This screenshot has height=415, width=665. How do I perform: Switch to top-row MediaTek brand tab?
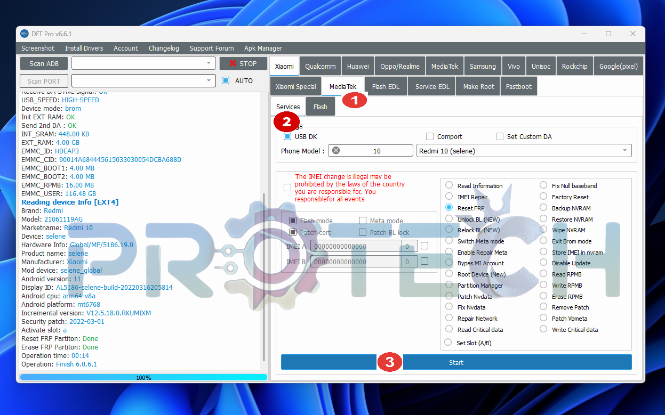tap(445, 66)
